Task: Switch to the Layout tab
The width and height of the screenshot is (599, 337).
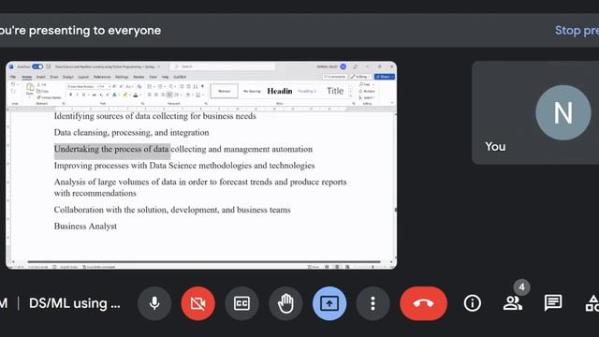Action: [x=83, y=77]
